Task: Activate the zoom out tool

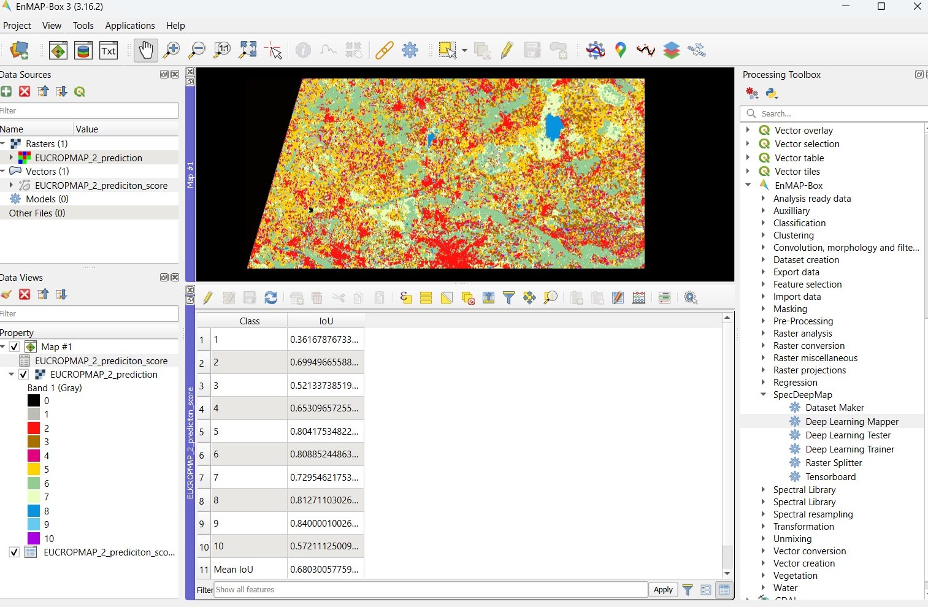Action: 197,50
